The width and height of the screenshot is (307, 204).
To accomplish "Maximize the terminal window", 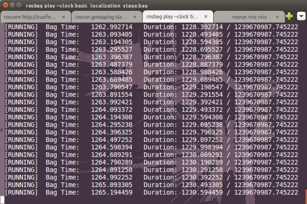I will pos(19,5).
